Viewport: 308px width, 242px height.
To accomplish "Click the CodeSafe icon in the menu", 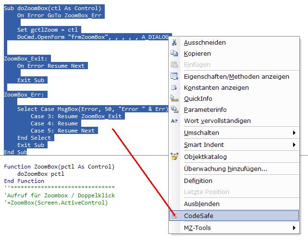I will coord(174,216).
